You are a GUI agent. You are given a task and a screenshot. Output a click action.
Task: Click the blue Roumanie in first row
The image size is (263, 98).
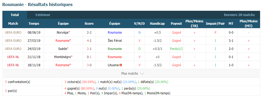[115, 33]
